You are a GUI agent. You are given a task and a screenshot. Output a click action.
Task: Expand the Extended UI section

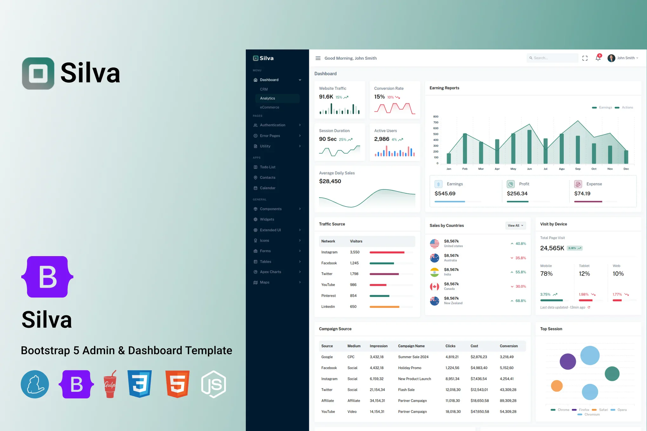point(277,230)
